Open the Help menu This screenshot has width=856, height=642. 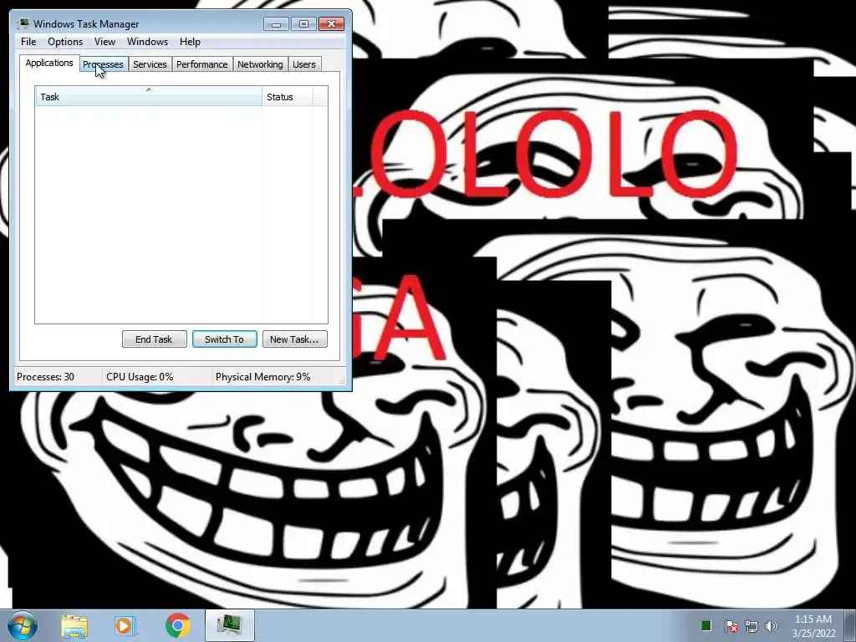190,42
